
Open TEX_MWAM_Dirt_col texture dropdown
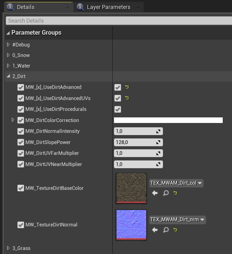(x=176, y=183)
